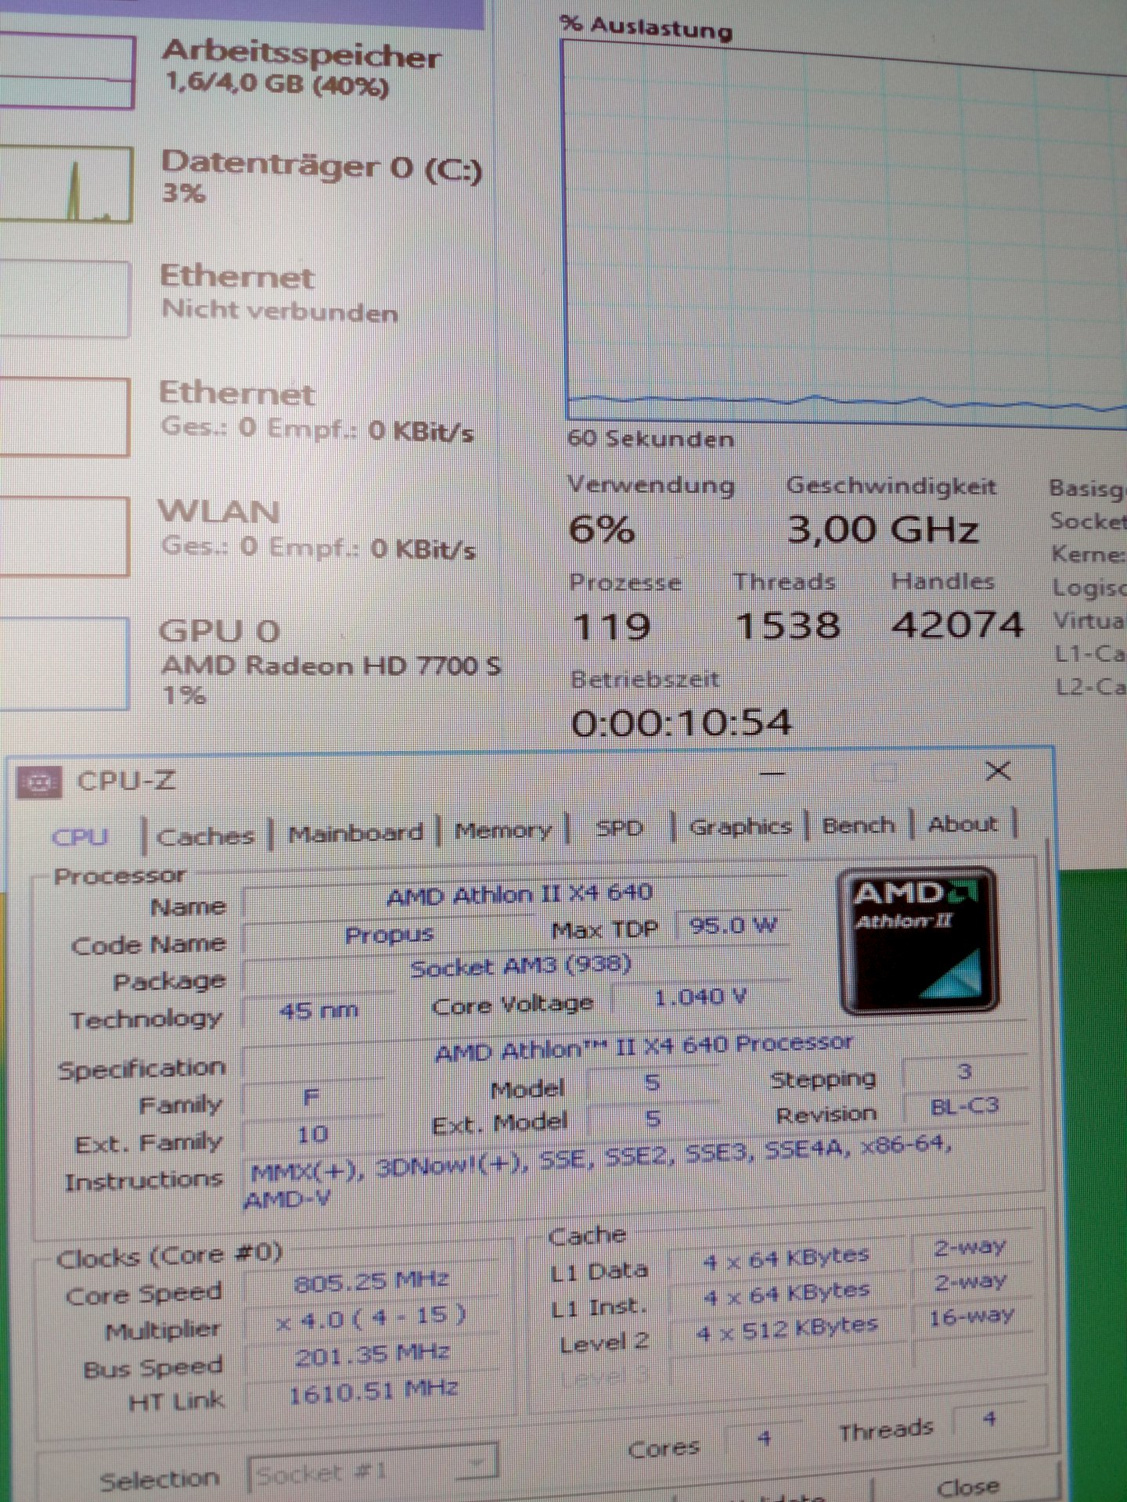Click the Arbeitsspeicher usage graph thumbnail
Screen dimensions: 1127x1502
[x=66, y=71]
